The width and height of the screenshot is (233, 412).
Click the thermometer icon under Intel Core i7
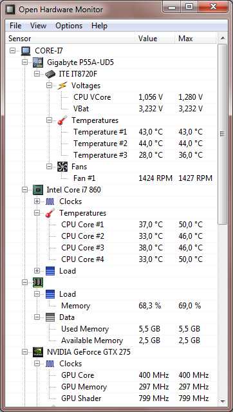[x=50, y=213]
